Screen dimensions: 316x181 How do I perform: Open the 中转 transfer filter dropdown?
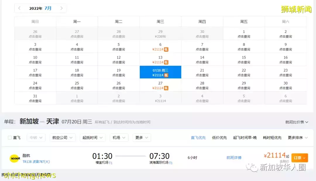[36, 138]
